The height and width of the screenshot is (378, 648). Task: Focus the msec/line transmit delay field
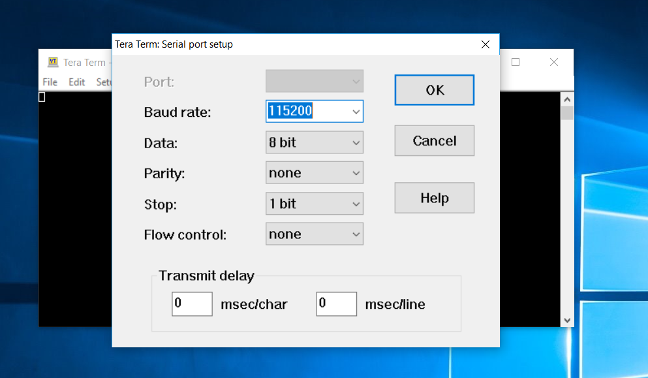(336, 304)
